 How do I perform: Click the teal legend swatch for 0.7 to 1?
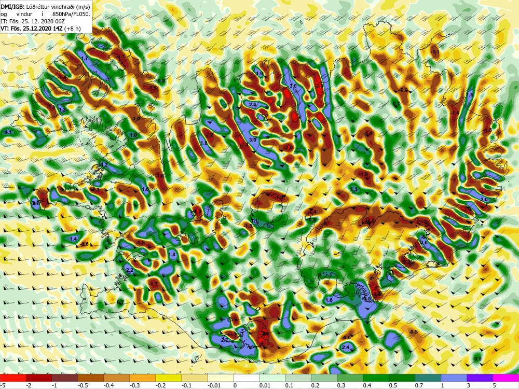[x=428, y=378]
